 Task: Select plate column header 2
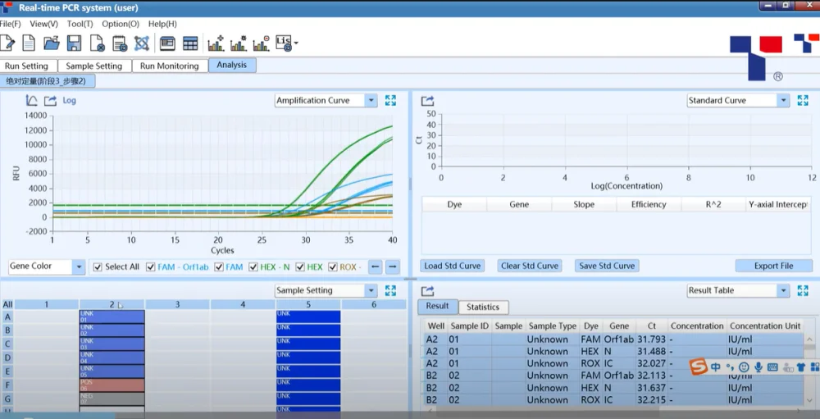[x=112, y=304]
